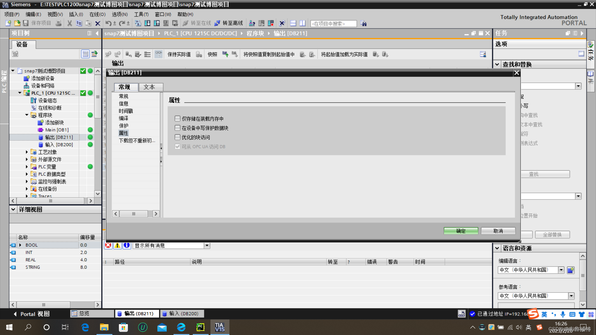Click the open project icon

[x=17, y=23]
